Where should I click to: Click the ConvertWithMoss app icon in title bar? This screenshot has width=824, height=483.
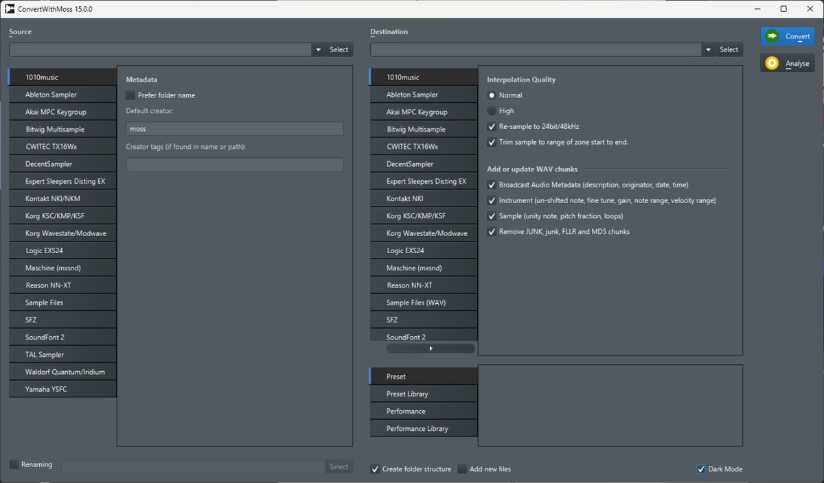(10, 9)
